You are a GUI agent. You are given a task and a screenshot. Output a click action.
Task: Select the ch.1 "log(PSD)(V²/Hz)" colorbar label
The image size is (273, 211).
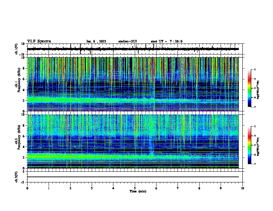pos(258,90)
